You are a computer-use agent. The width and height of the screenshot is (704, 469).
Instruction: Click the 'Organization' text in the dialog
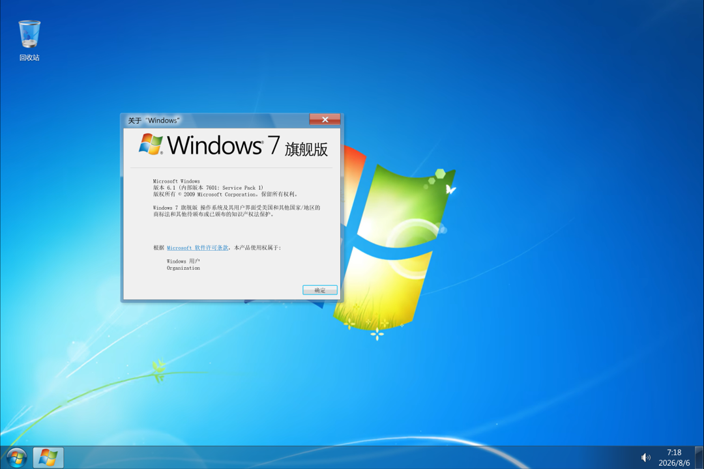pos(183,268)
